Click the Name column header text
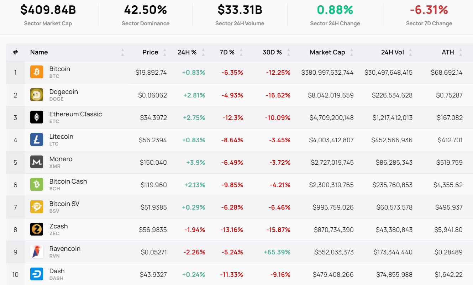Viewport: 473px width, 285px height. coord(39,52)
